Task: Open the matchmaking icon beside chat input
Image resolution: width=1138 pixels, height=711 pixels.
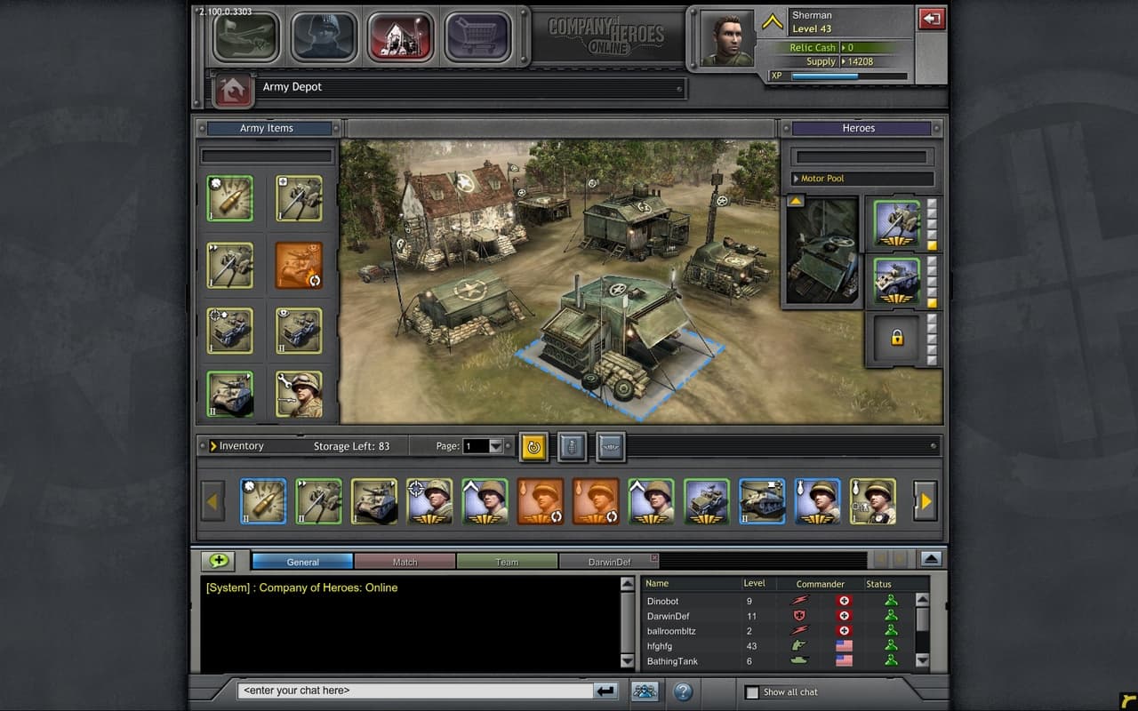Action: 645,691
